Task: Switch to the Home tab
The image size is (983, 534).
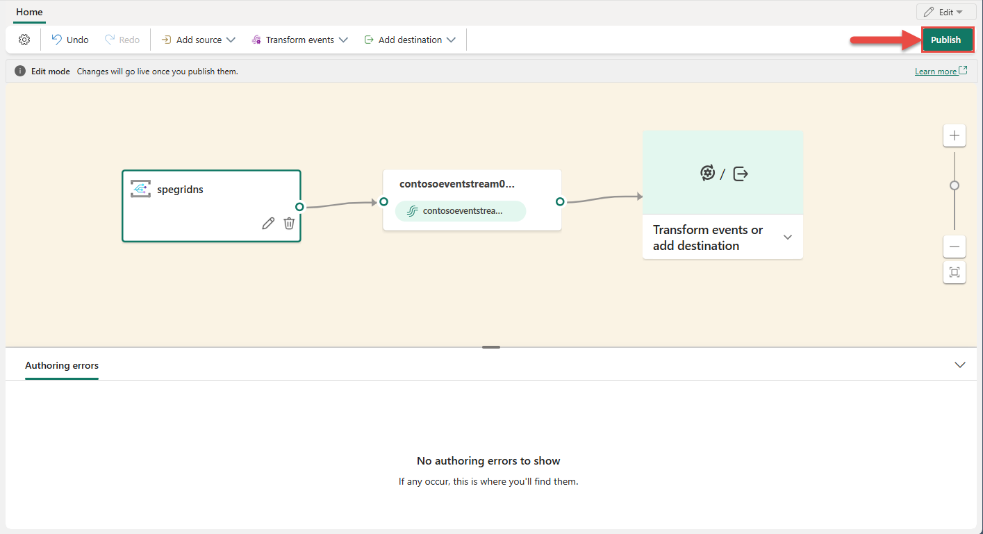Action: point(29,12)
